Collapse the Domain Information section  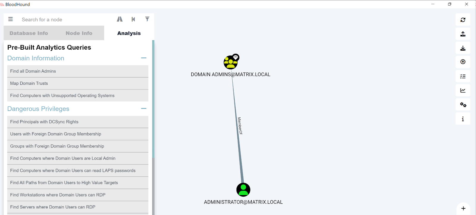pyautogui.click(x=144, y=58)
